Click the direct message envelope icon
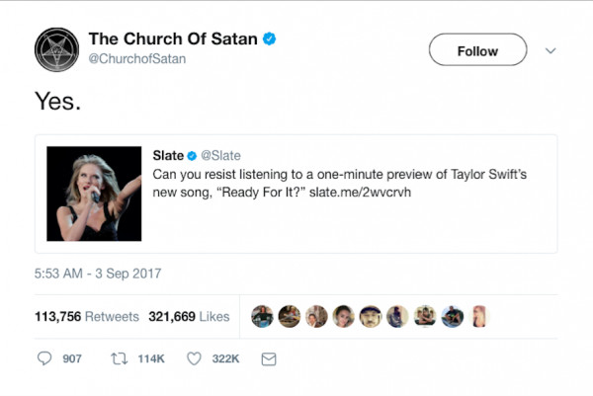The height and width of the screenshot is (396, 593). tap(267, 358)
